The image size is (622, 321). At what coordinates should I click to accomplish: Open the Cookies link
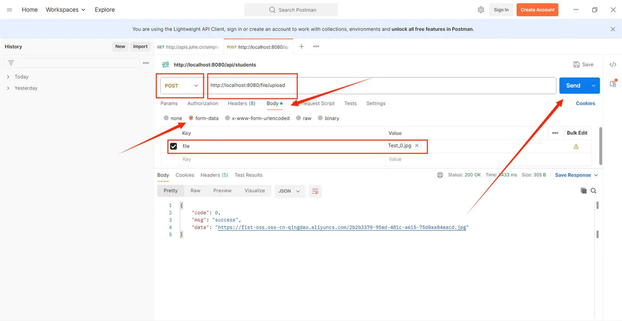click(586, 104)
